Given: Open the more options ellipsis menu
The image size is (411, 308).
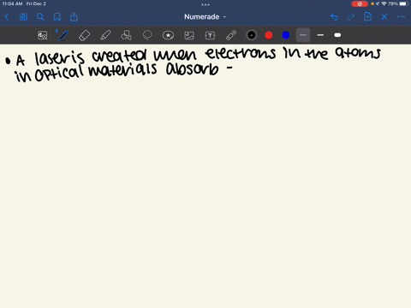Looking at the screenshot, I should coord(401,17).
